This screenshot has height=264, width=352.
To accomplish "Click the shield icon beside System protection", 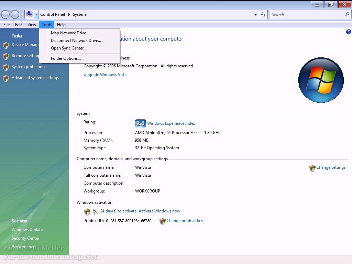I will (6, 67).
